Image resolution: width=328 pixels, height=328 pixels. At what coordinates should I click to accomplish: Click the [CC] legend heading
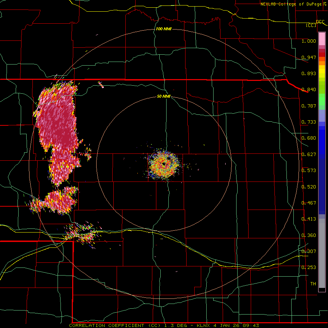[x=311, y=25]
